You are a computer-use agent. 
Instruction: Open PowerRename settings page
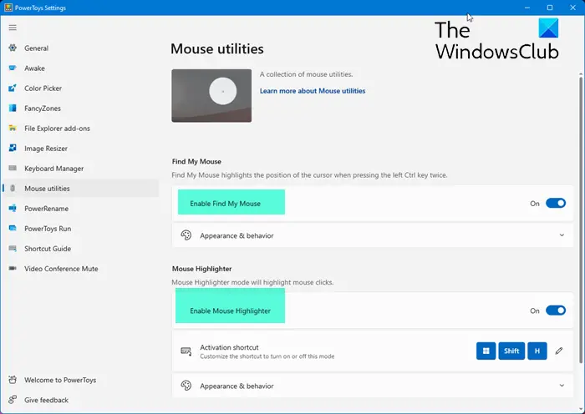[80, 209]
